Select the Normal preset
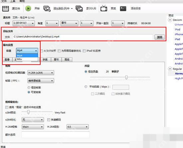The height and width of the screenshot is (148, 183). [x=179, y=74]
